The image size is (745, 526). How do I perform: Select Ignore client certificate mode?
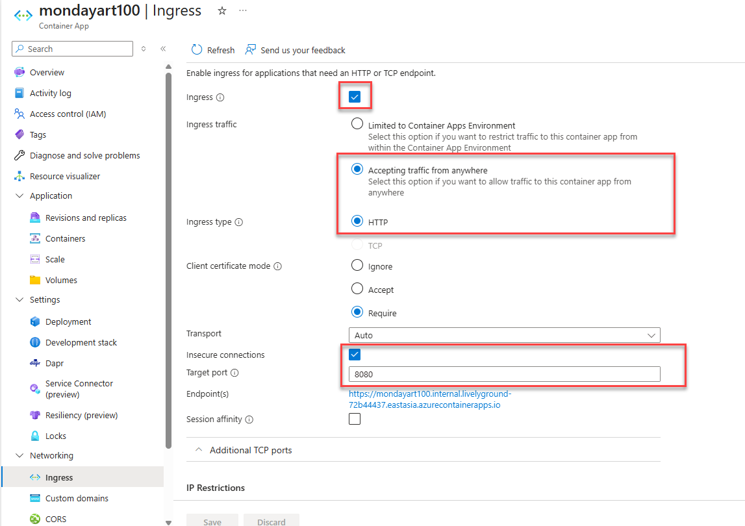point(357,265)
